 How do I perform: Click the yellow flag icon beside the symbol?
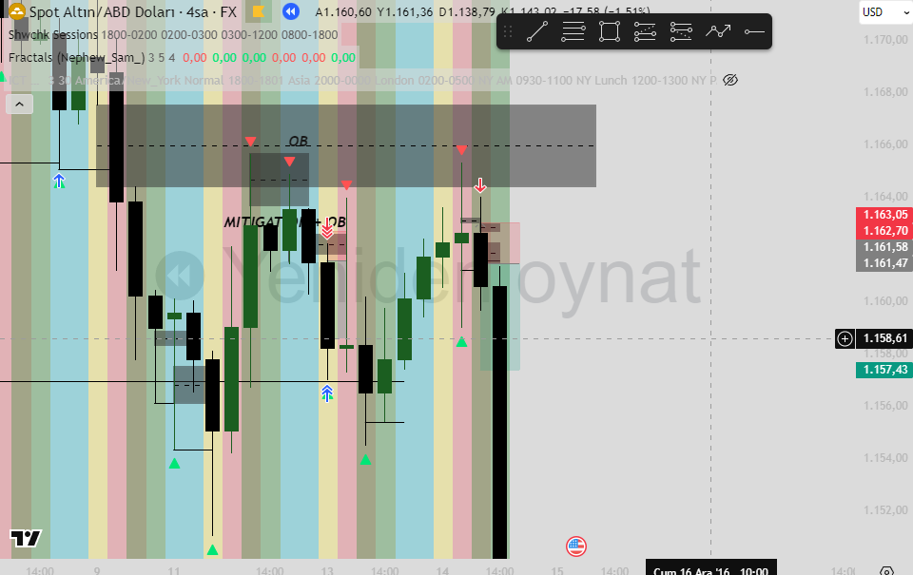(259, 11)
